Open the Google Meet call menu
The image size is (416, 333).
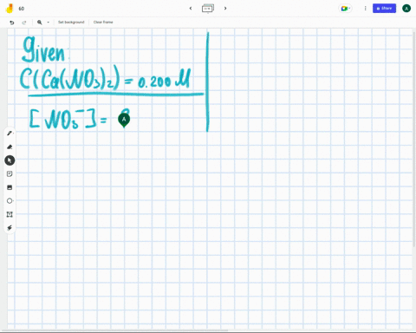345,9
